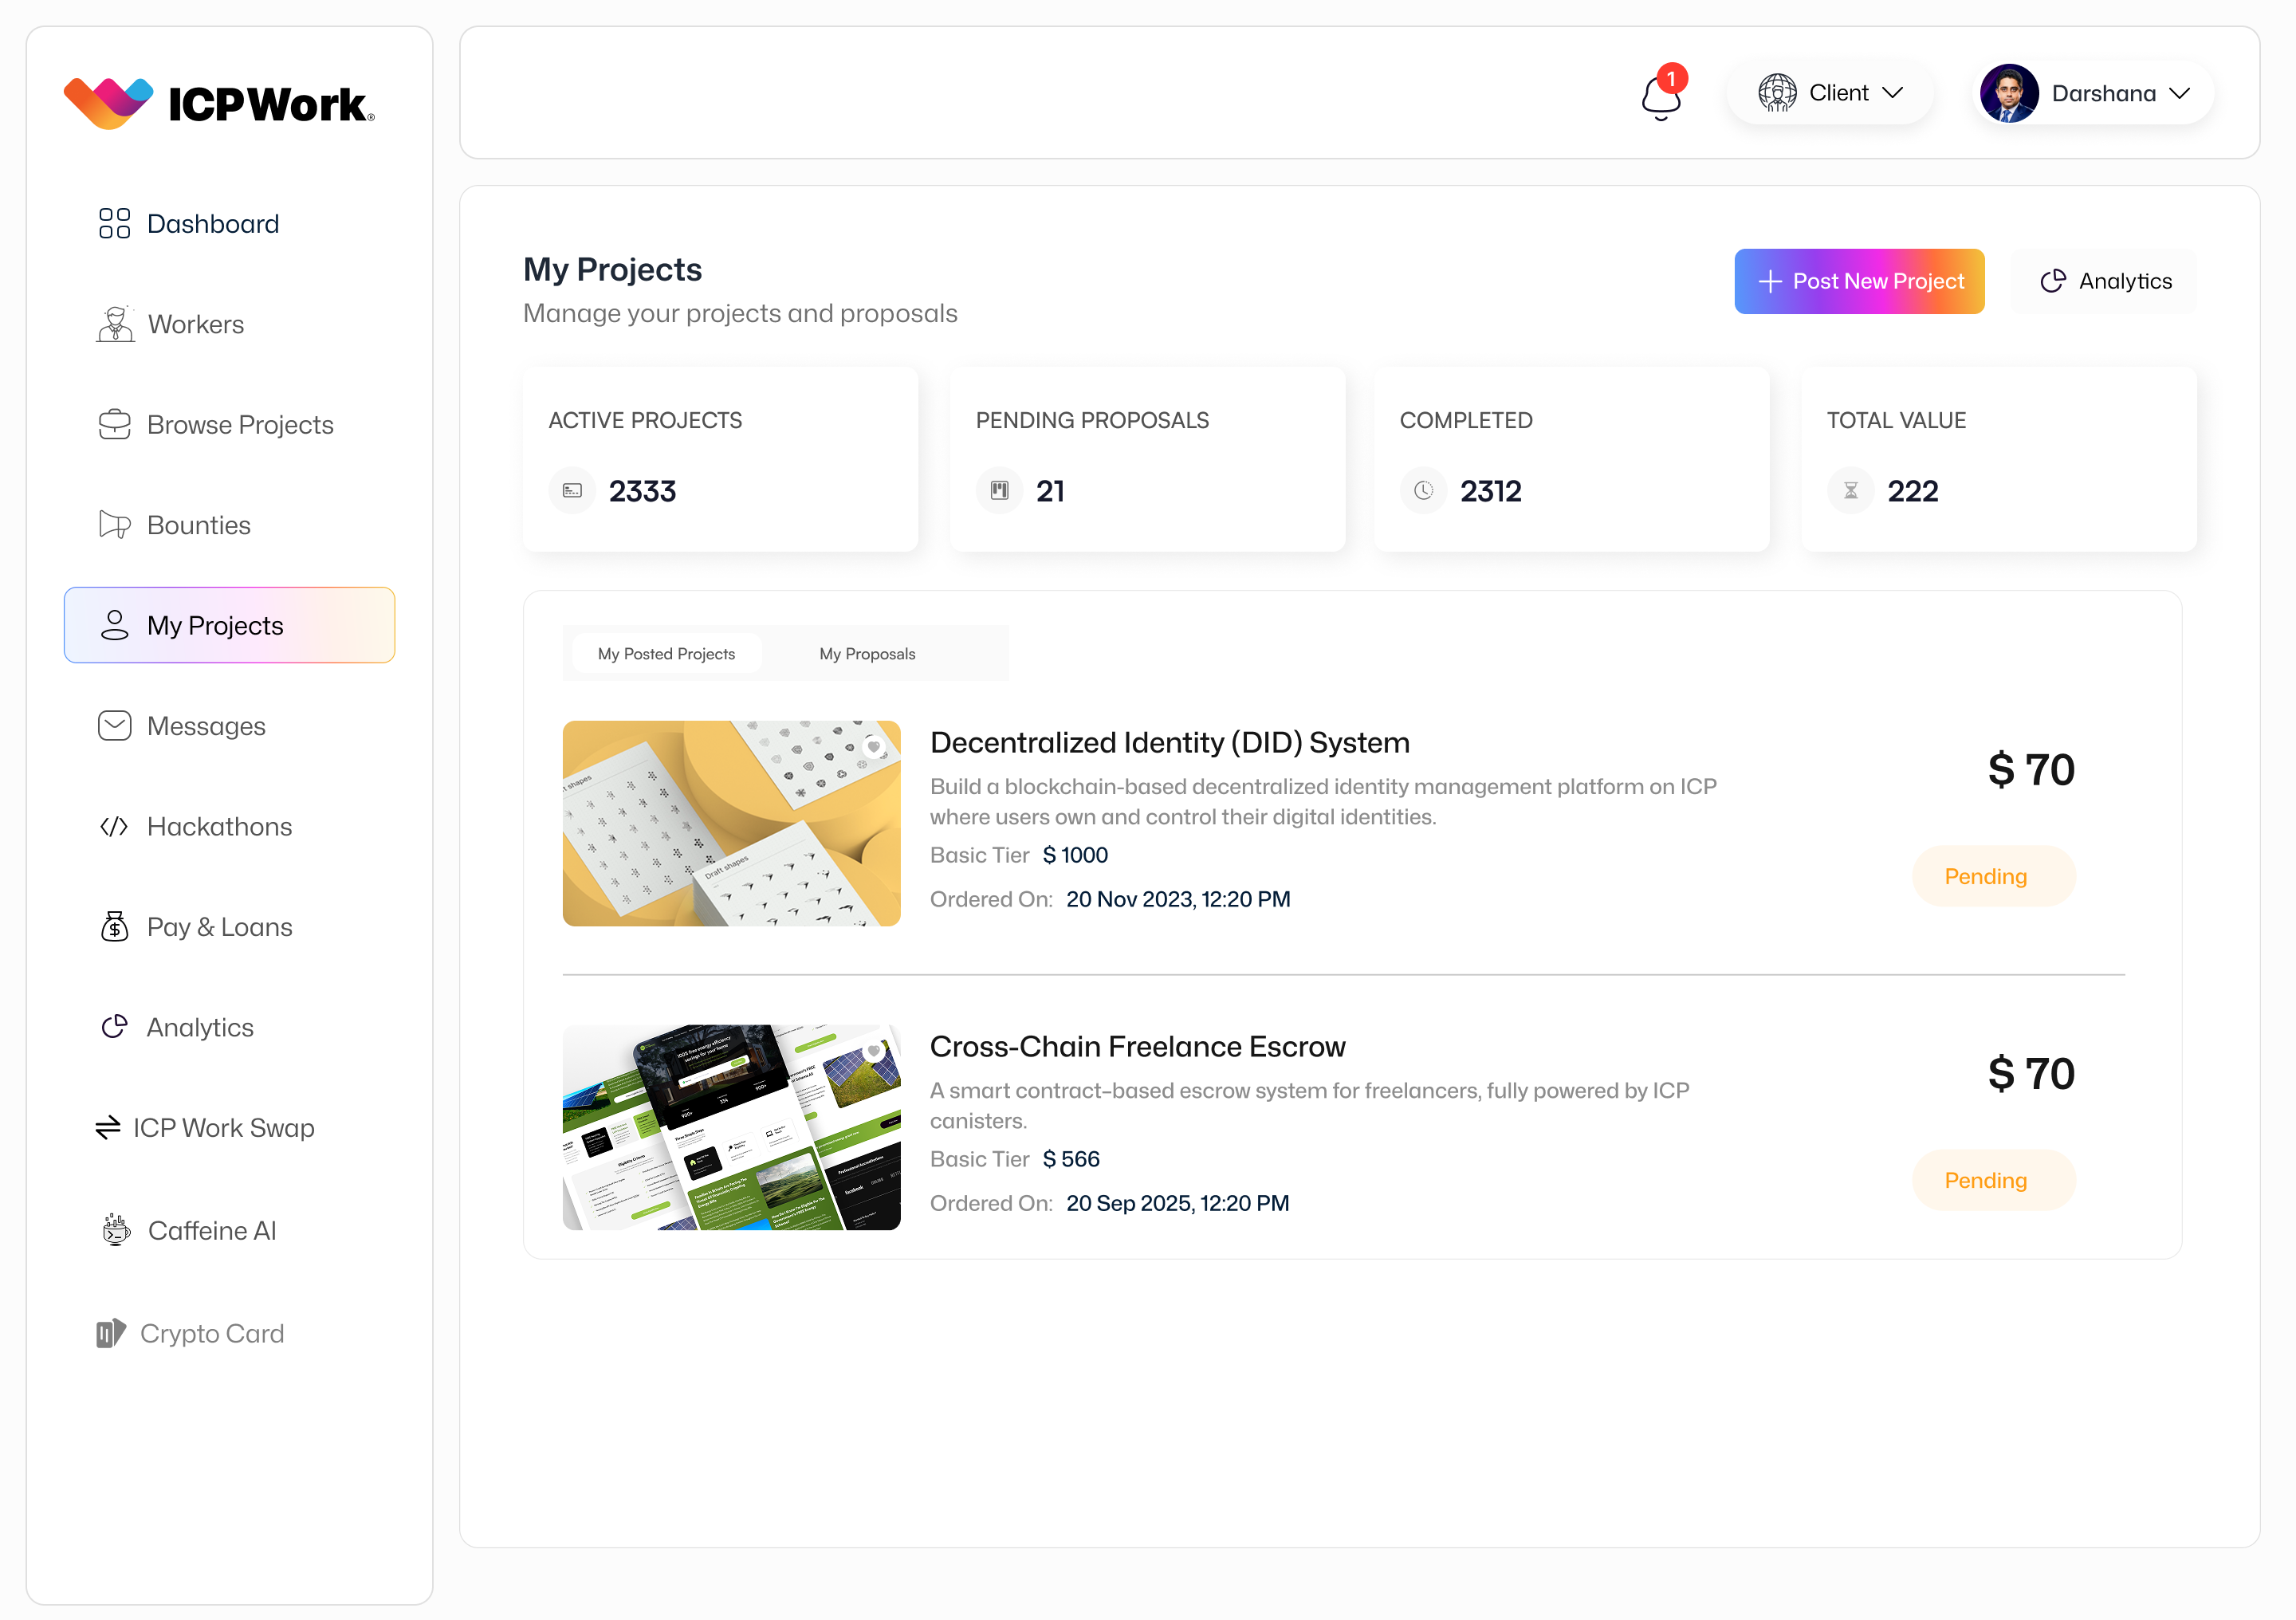The image size is (2296, 1620).
Task: Open the Darshana profile dropdown
Action: (2094, 93)
